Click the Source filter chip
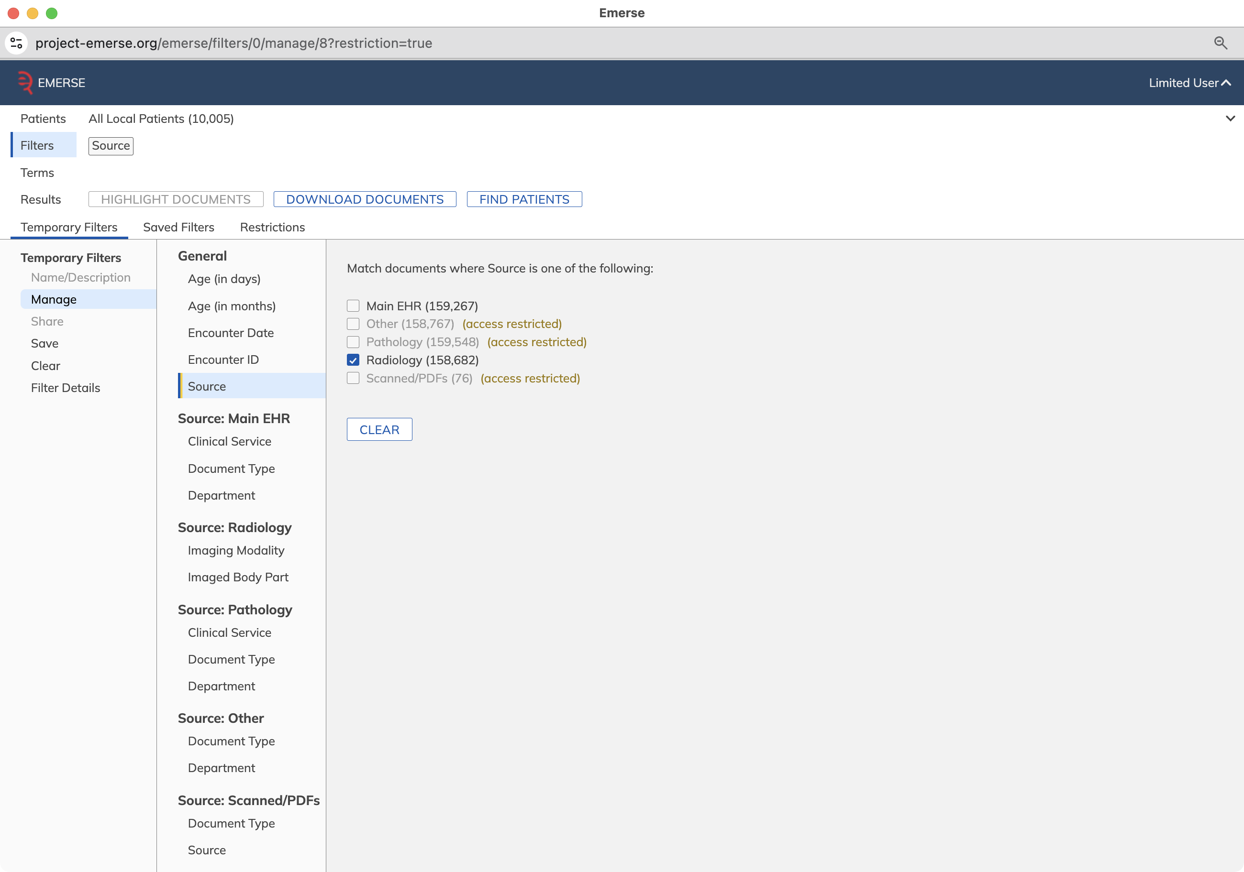The image size is (1244, 872). 111,146
